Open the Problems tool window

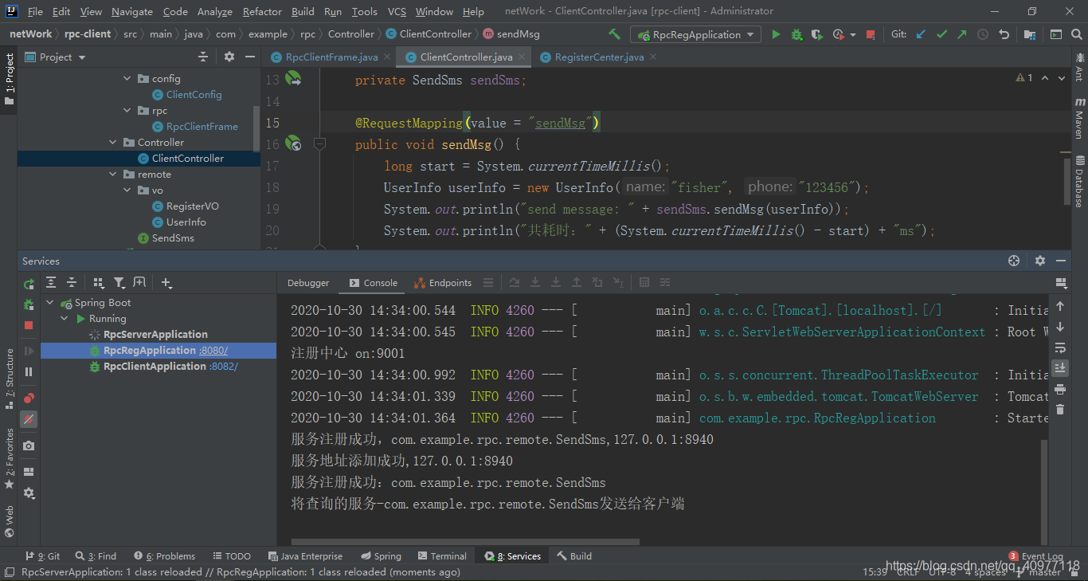tap(165, 555)
